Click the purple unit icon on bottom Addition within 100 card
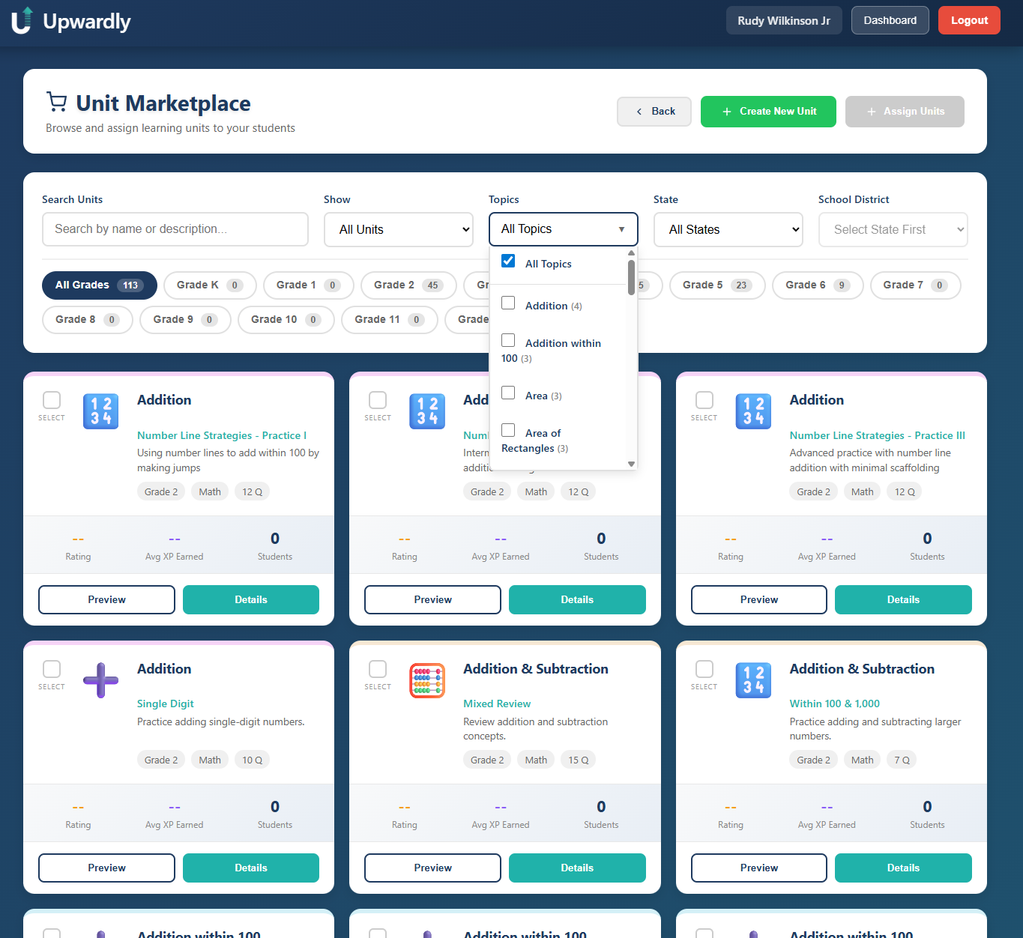Image resolution: width=1023 pixels, height=938 pixels. 100,934
